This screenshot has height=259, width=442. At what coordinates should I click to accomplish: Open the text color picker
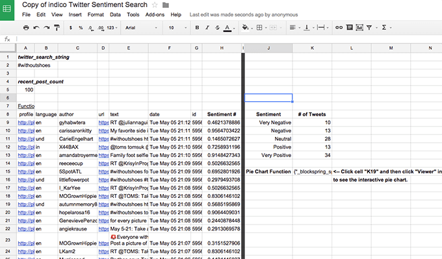coord(229,28)
